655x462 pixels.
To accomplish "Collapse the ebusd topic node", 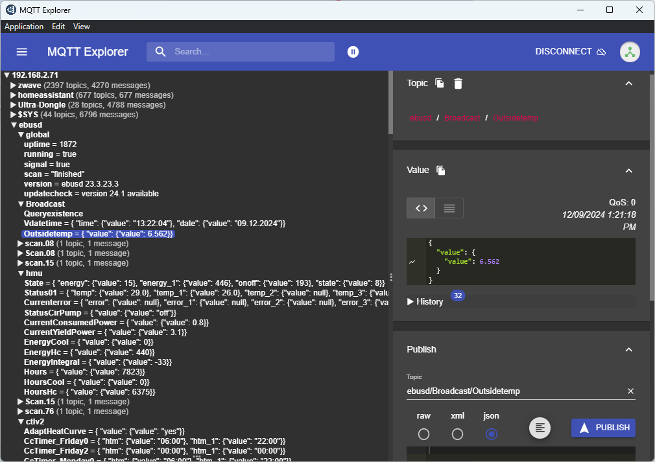I will 14,125.
